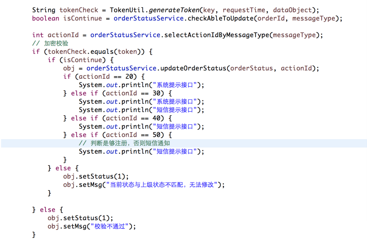Click the number 40 in actionId == 40
Screen dimensions: 367x244
coord(156,118)
